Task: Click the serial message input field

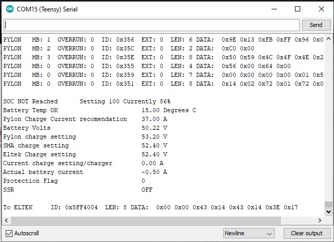Action: (x=152, y=25)
